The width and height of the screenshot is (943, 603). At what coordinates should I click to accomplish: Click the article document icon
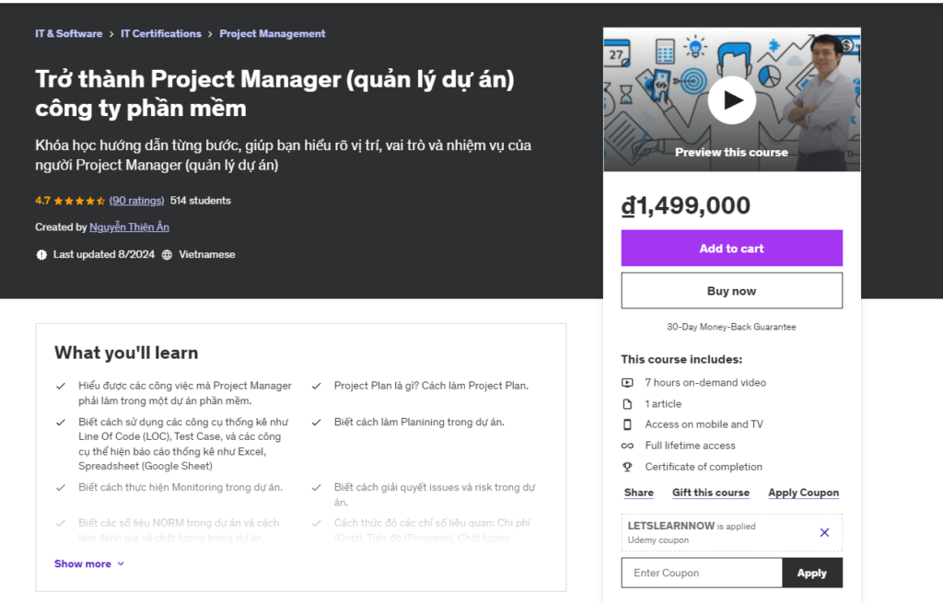629,403
